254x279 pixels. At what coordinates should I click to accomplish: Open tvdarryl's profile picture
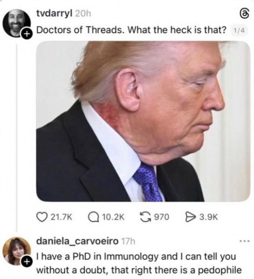(x=16, y=23)
